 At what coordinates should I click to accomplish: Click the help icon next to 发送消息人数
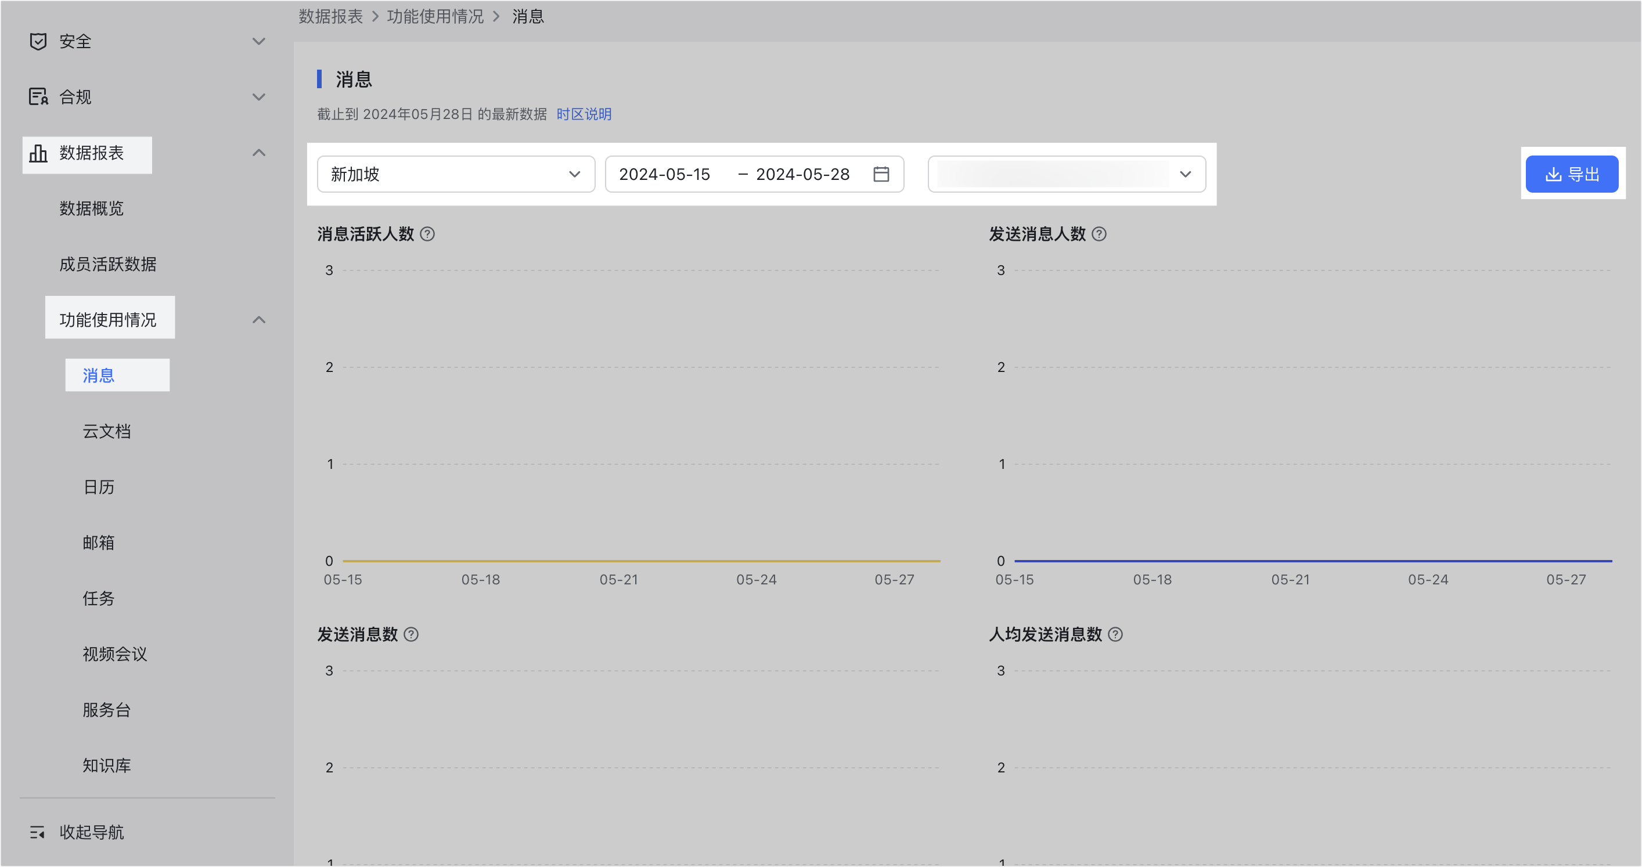pos(1099,234)
